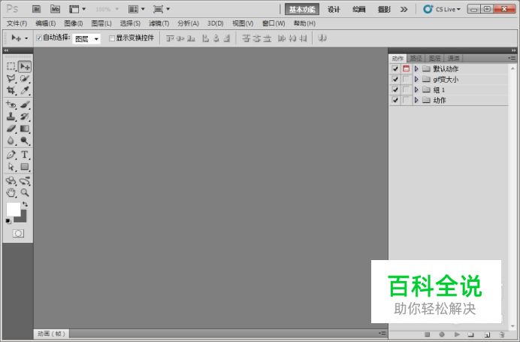The image size is (520, 342).
Task: Open the 编辑(E) menu
Action: (45, 23)
